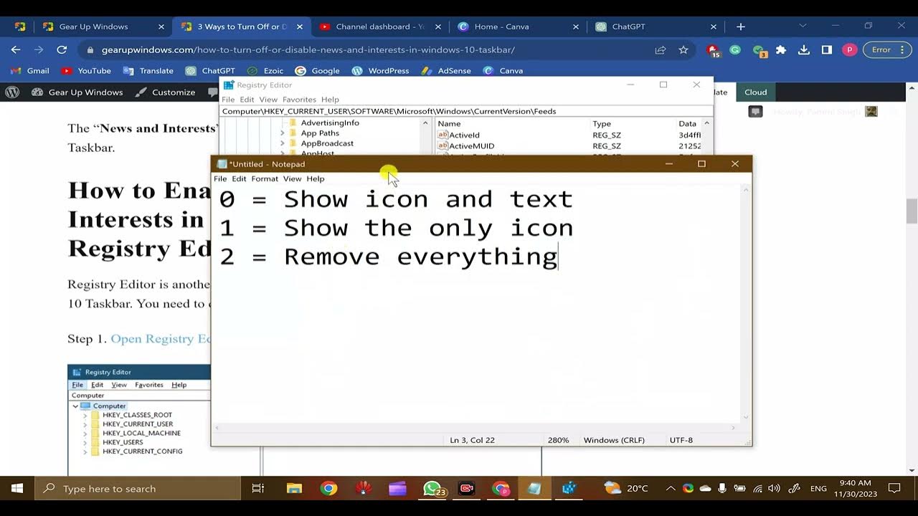Click the Registry Editor address path field
The height and width of the screenshot is (516, 918).
pos(466,111)
